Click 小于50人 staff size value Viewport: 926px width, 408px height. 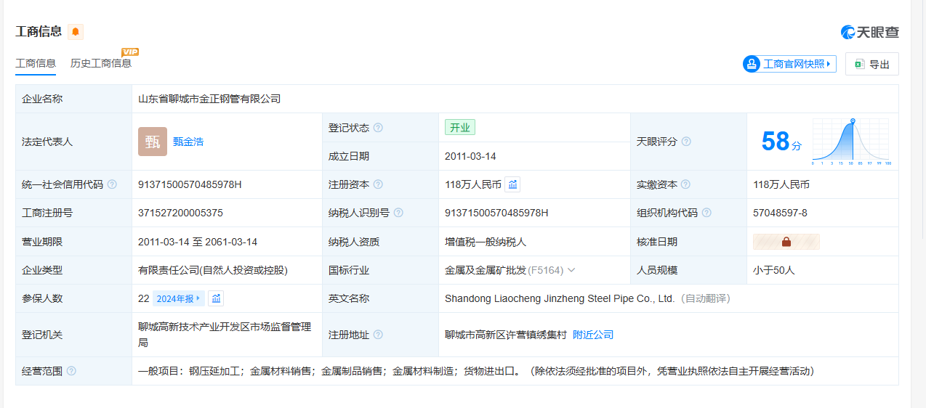pyautogui.click(x=774, y=270)
